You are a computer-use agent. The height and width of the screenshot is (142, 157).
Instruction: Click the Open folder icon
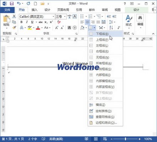click(42, 4)
